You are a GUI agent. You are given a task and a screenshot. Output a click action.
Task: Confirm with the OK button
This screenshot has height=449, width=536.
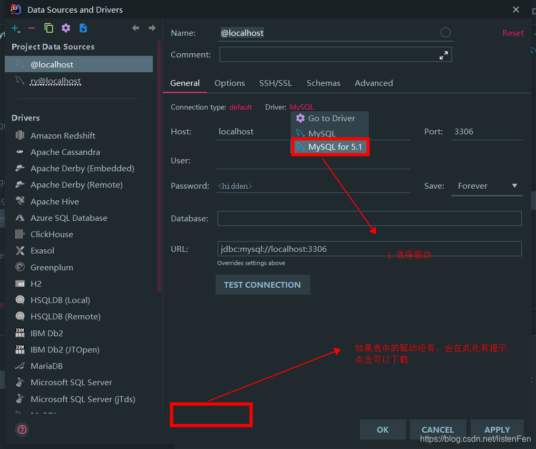(x=383, y=430)
